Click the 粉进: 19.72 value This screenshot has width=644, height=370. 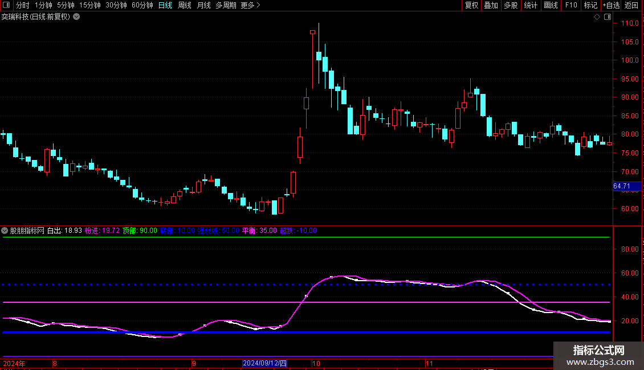102,231
